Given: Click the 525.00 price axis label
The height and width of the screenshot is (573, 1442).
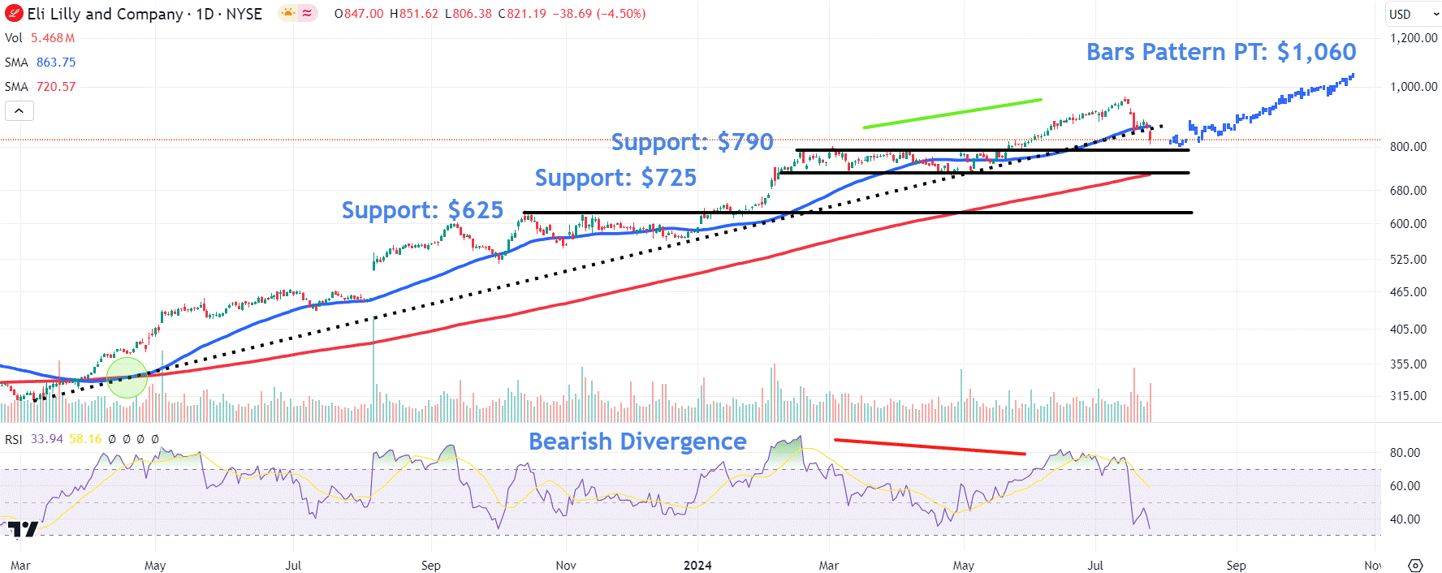Looking at the screenshot, I should click(x=1408, y=260).
